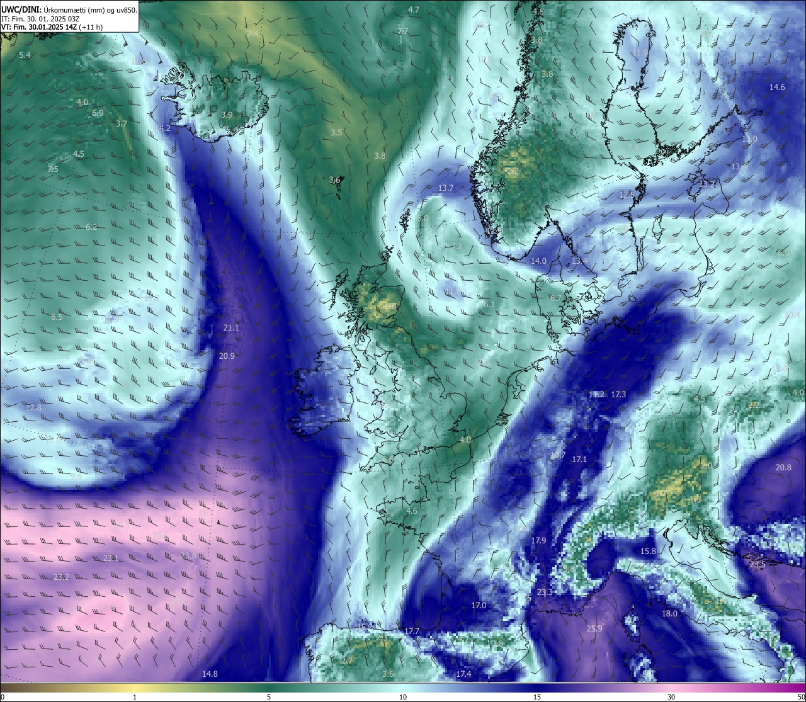Click the '3.9' value over Iceland
Screen dimensions: 806x702
pos(227,115)
